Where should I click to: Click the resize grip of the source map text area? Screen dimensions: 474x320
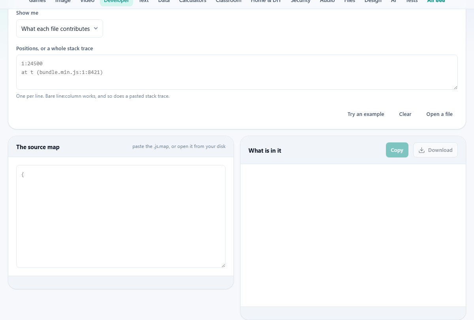(x=223, y=265)
